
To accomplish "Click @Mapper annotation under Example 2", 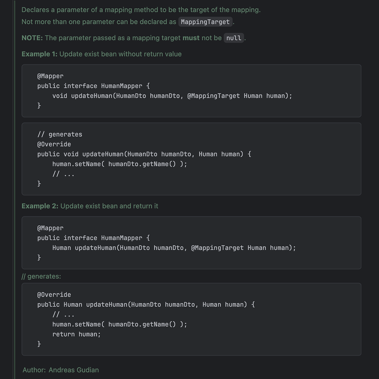I will [50, 228].
